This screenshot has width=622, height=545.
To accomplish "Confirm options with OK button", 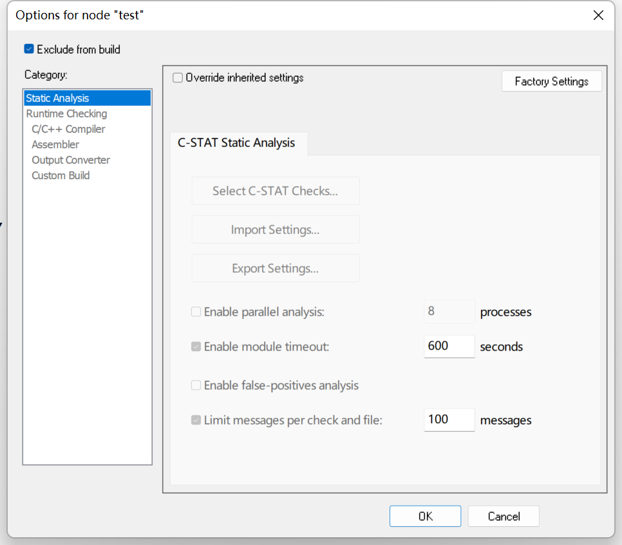I will coord(425,516).
